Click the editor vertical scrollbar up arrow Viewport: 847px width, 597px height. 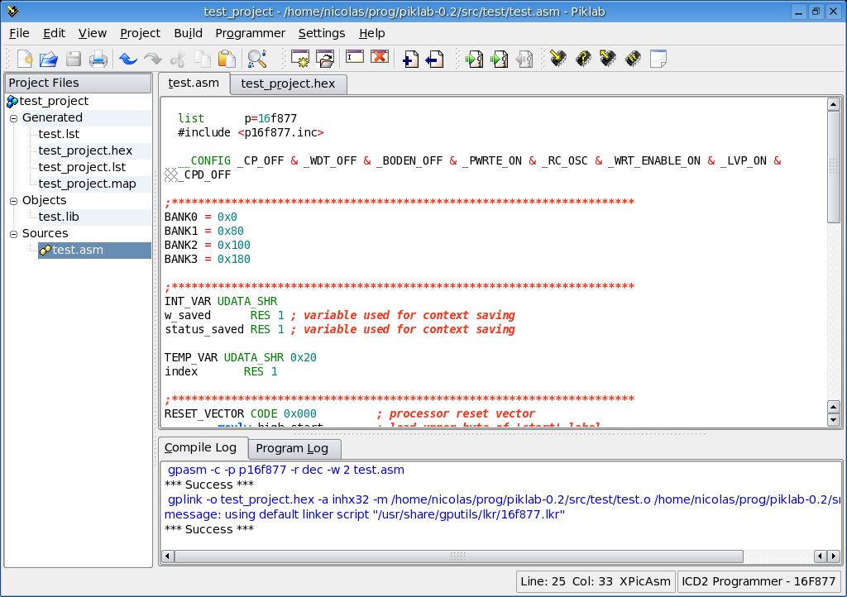click(x=834, y=105)
